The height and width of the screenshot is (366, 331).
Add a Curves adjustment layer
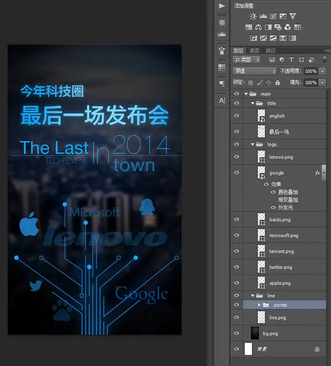(x=273, y=16)
